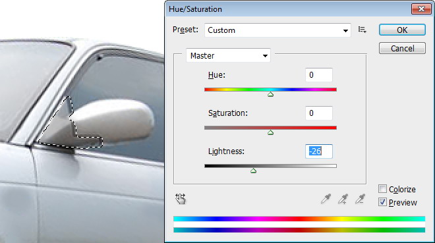435x243 pixels.
Task: Open the Preset dropdown
Action: (277, 30)
